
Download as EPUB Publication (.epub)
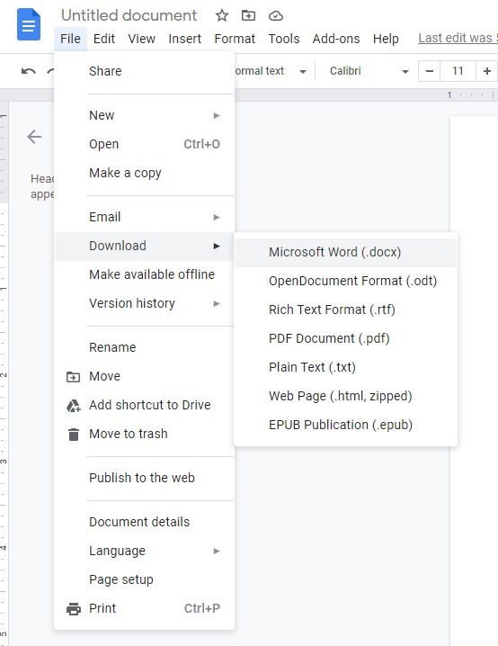pyautogui.click(x=346, y=426)
